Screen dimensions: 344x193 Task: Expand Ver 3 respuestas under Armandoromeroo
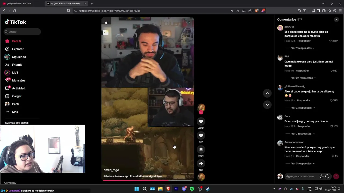303,164
